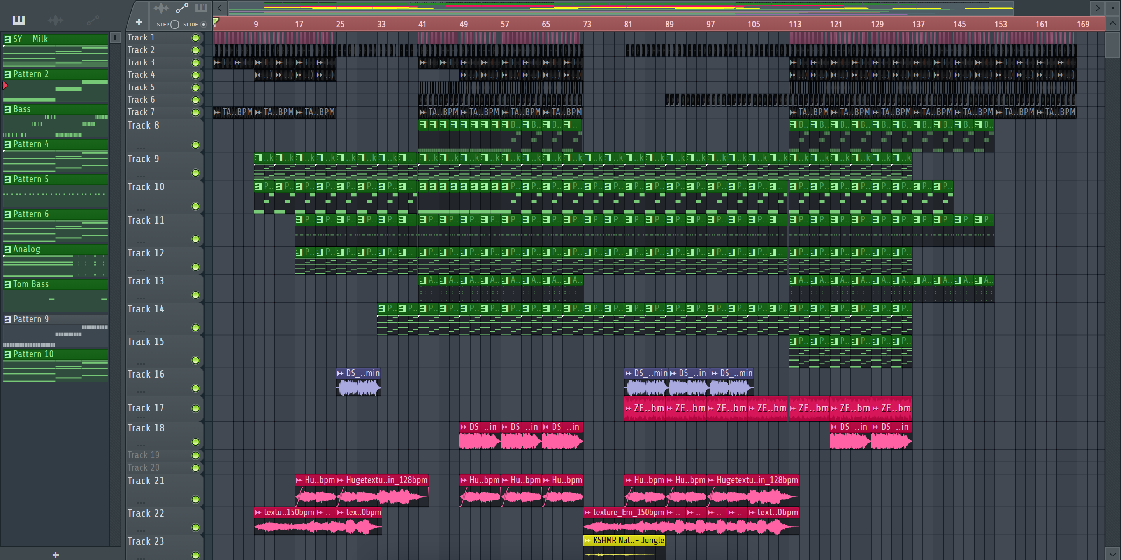The image size is (1121, 560).
Task: Mute Track 7 with its green LED
Action: [195, 113]
